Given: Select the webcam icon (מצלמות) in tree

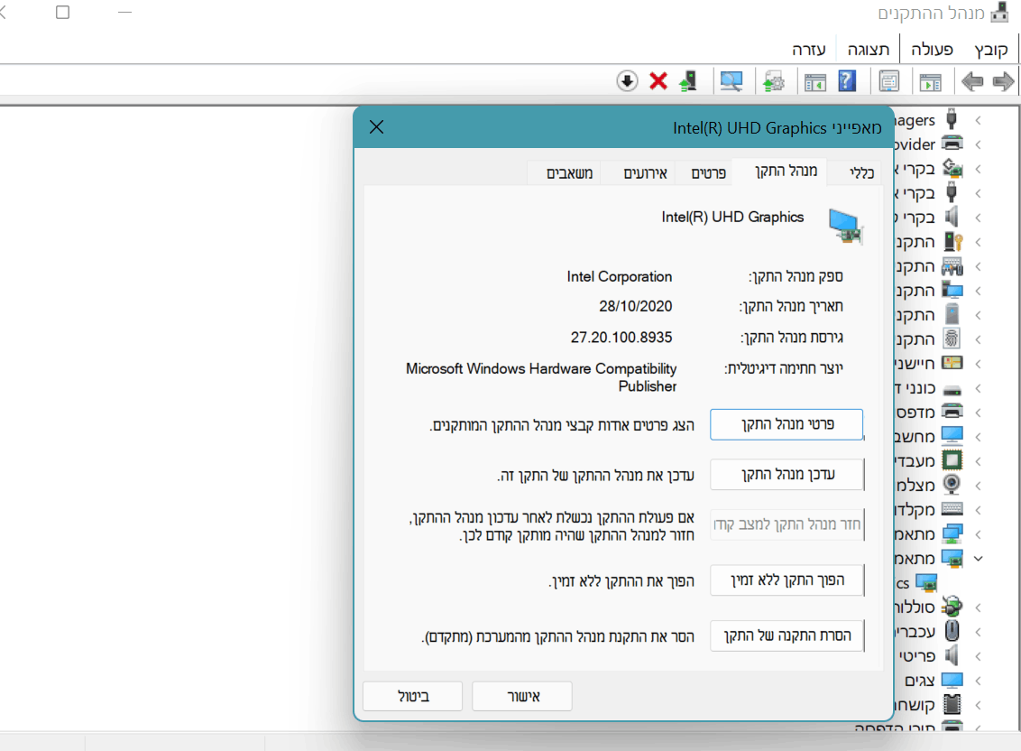Looking at the screenshot, I should point(952,485).
